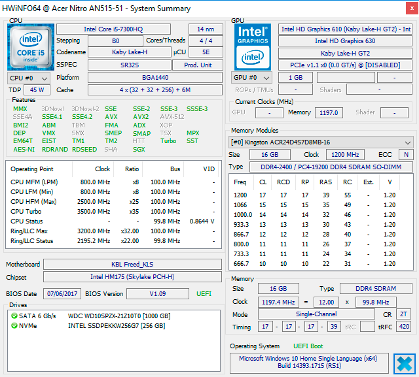Click the BIOS version V1.09 field

coord(159,293)
